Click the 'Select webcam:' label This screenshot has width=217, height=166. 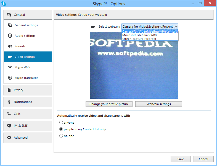(x=109, y=27)
